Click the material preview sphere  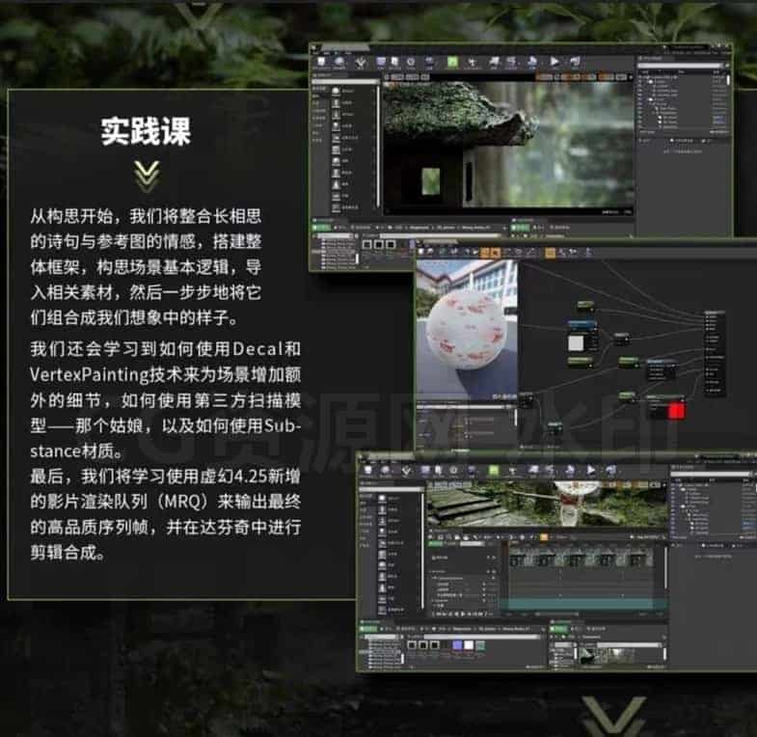click(x=467, y=330)
